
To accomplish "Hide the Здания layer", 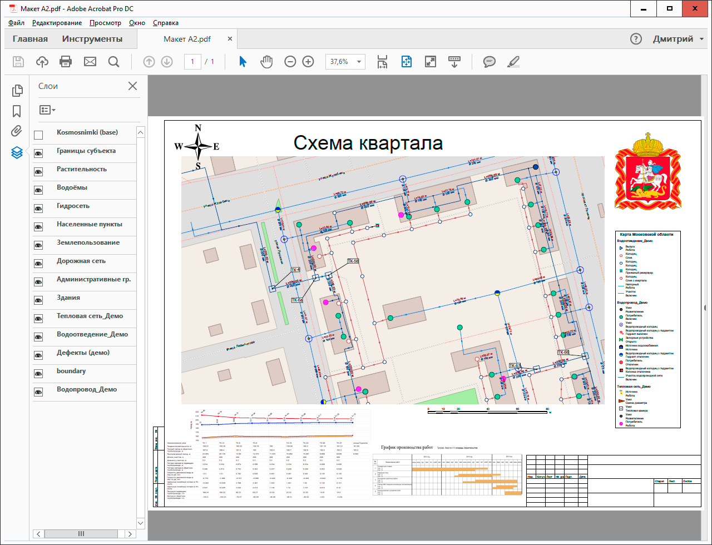I will [x=38, y=300].
